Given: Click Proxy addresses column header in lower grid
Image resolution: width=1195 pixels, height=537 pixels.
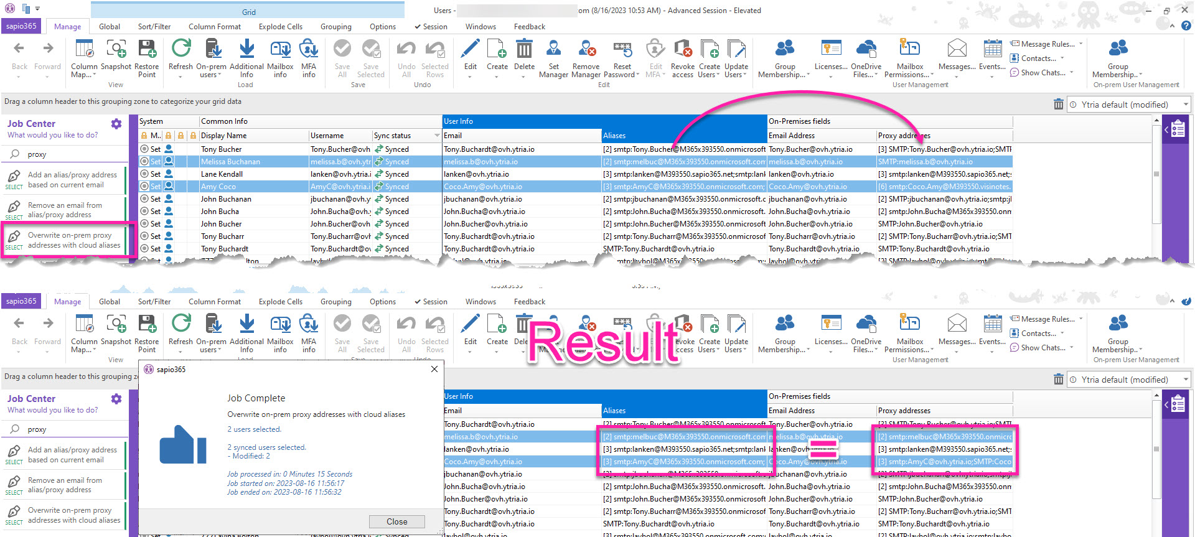Looking at the screenshot, I should click(x=944, y=411).
